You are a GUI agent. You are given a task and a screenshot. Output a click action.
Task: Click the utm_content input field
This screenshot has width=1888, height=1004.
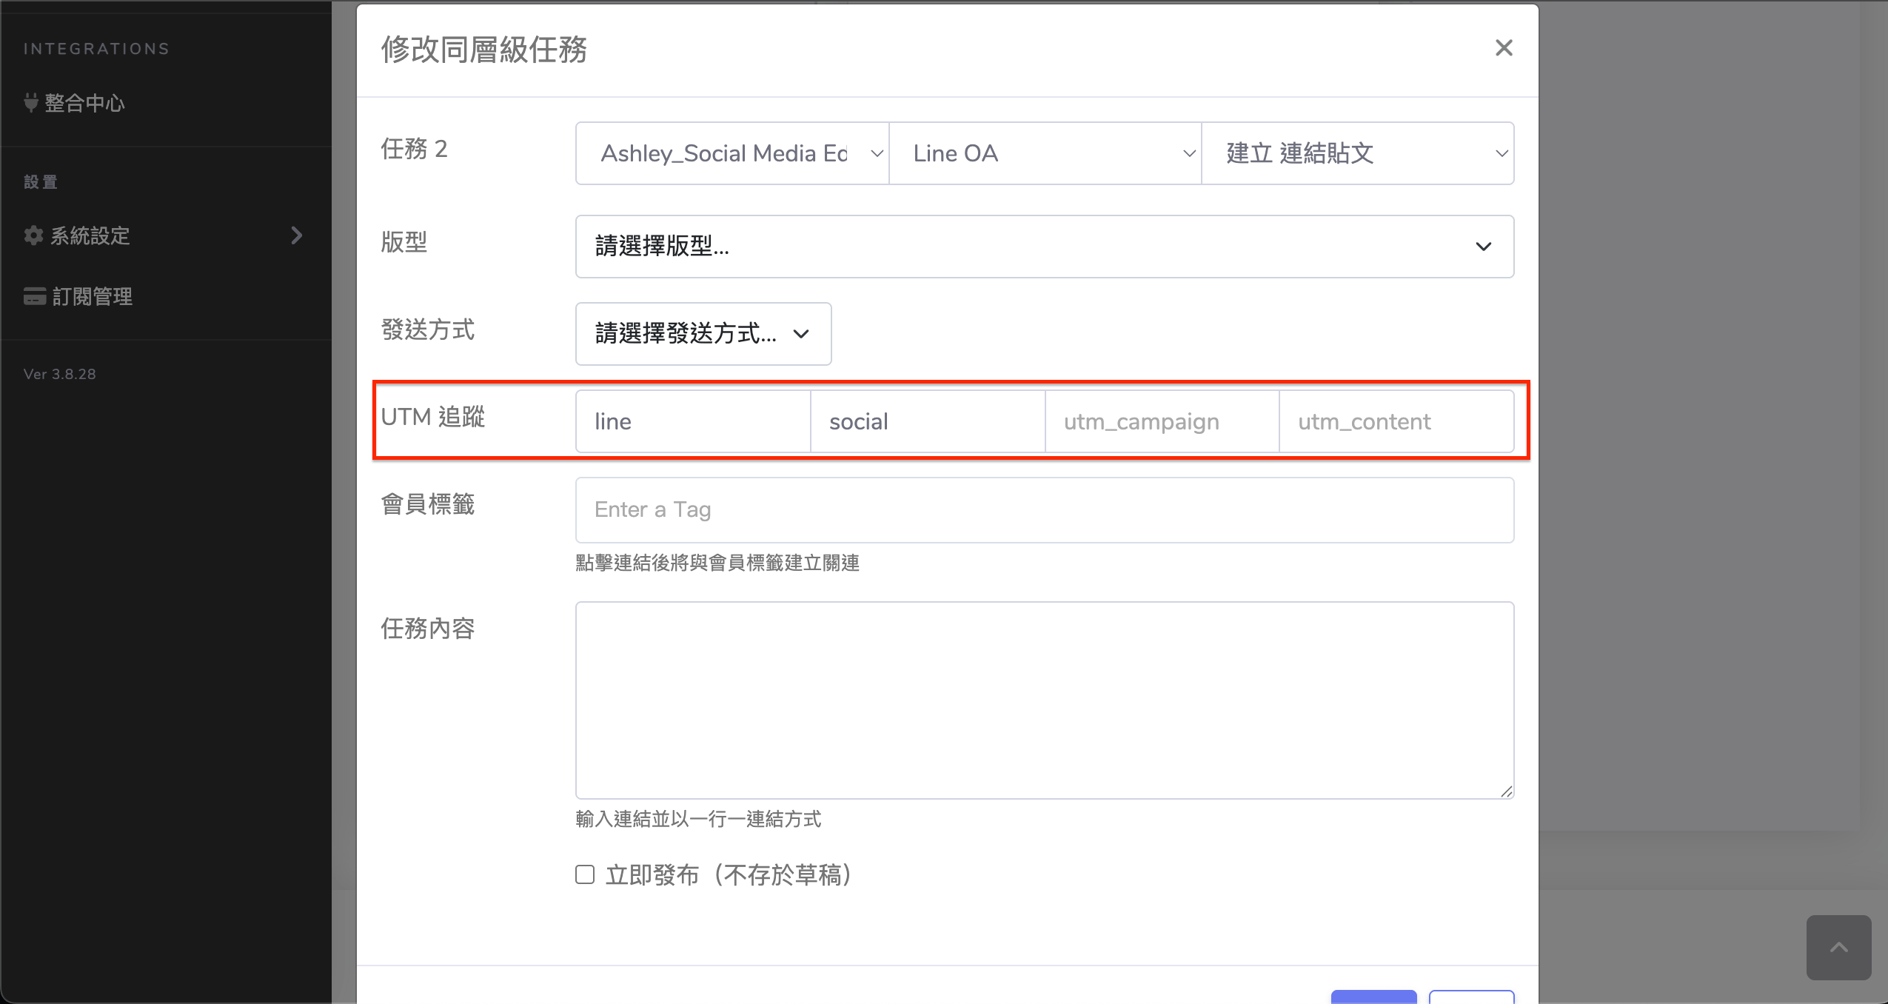pos(1396,421)
